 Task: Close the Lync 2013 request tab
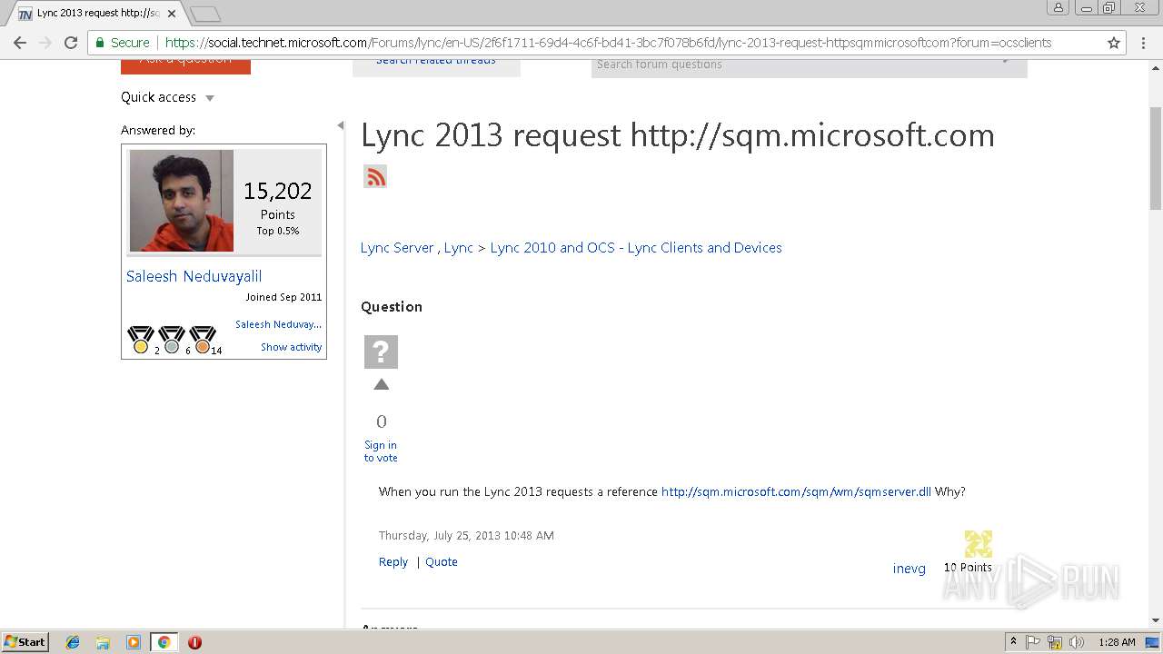(172, 14)
